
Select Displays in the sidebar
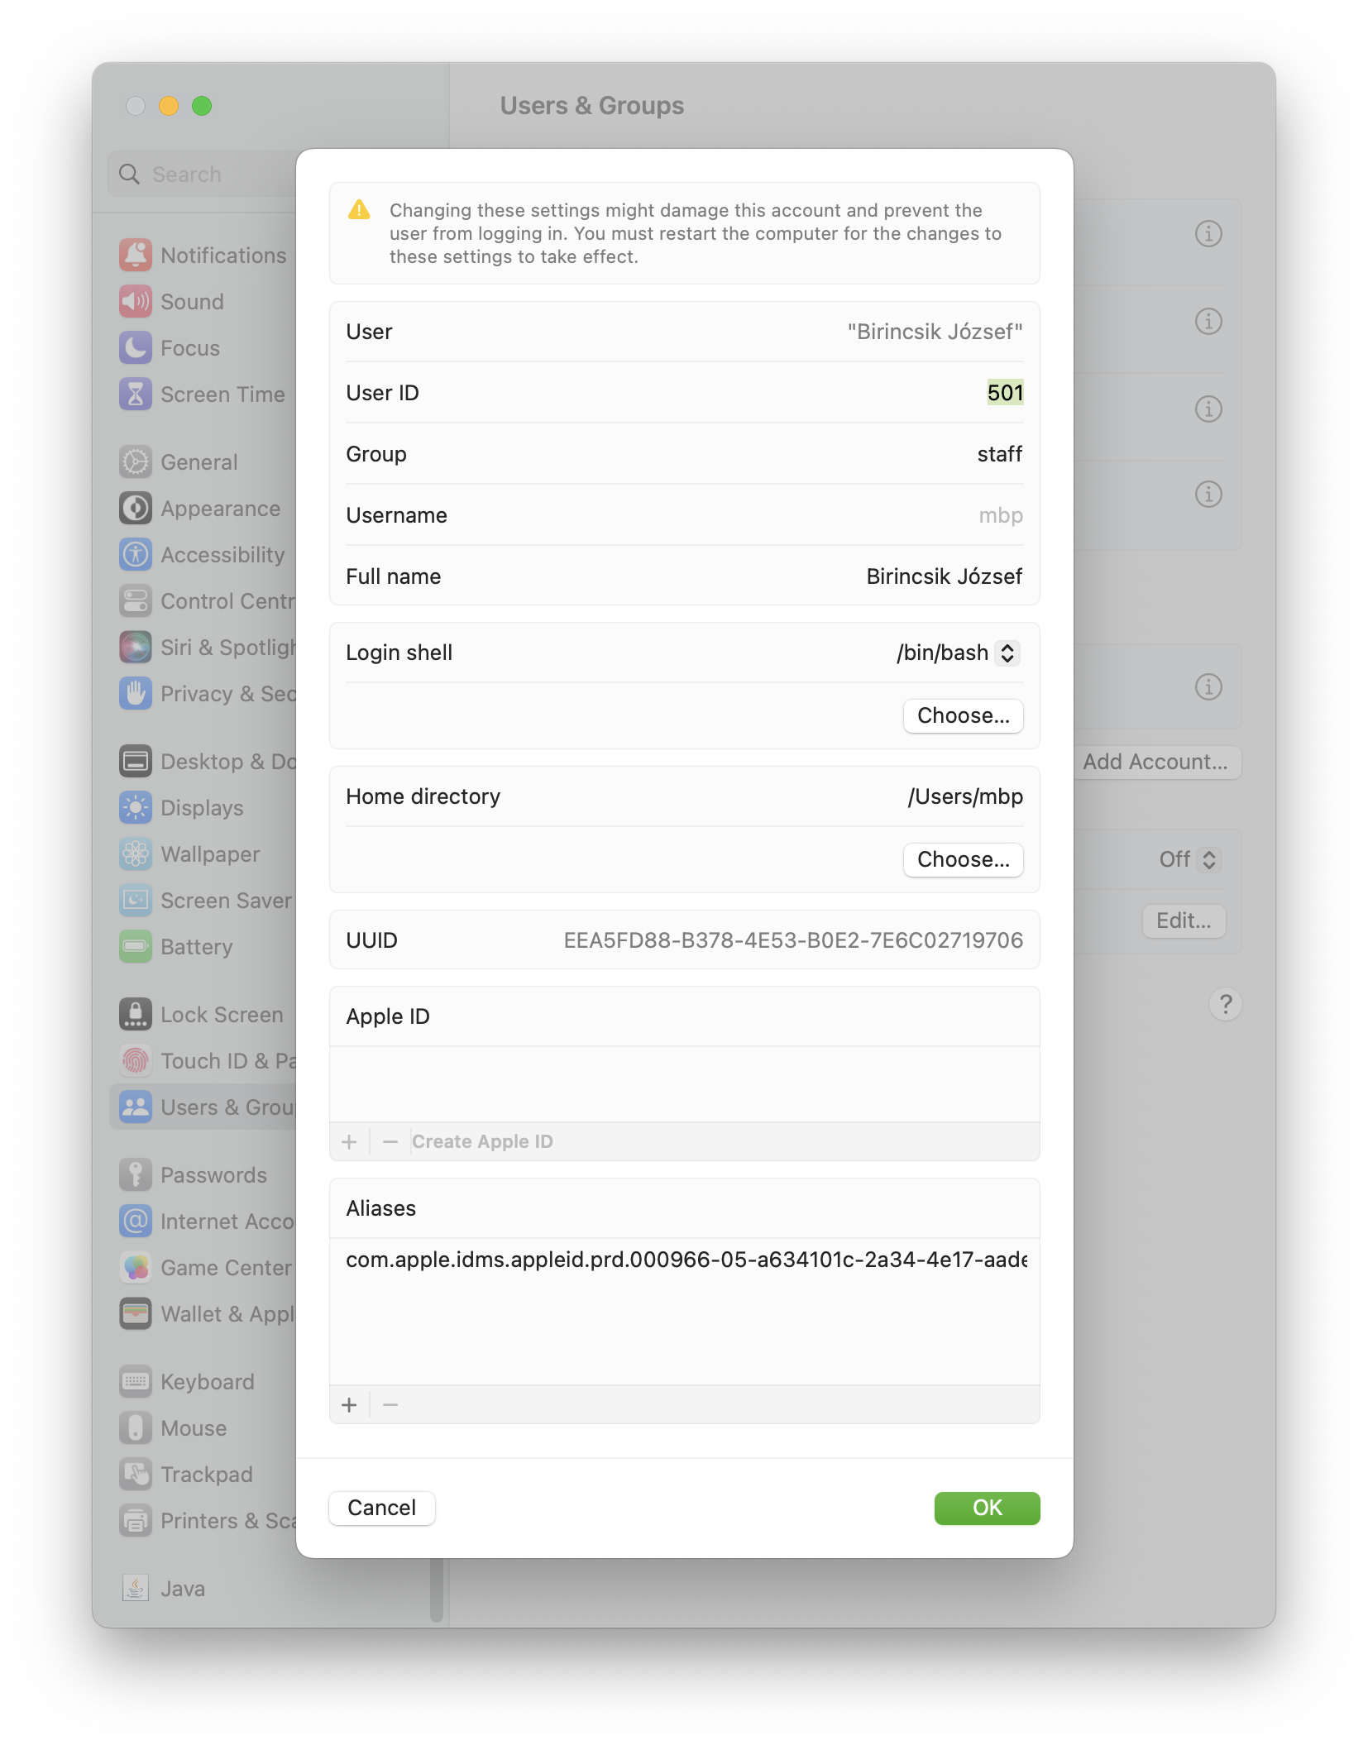[x=201, y=808]
